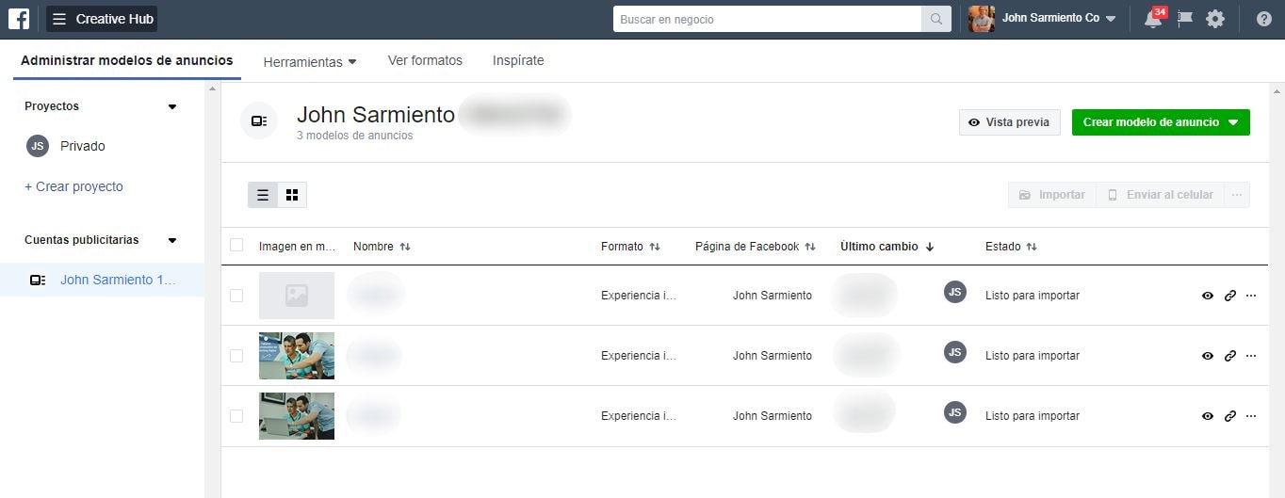Viewport: 1285px width, 498px height.
Task: Click first row Listo para importar status
Action: (1033, 296)
